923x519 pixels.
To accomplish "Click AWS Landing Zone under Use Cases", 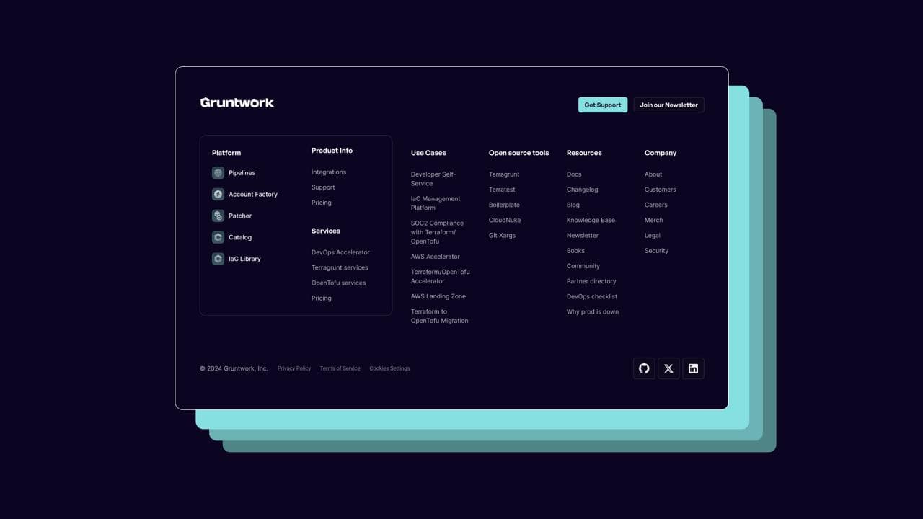I will (x=438, y=296).
